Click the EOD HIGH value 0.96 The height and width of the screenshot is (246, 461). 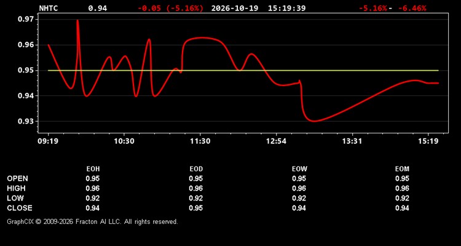click(196, 188)
